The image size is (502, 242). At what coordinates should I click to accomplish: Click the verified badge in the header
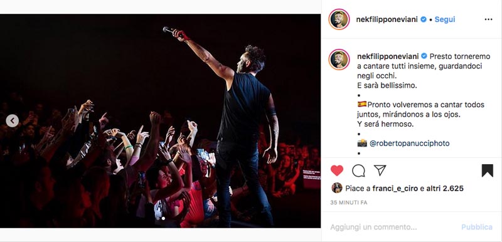423,19
